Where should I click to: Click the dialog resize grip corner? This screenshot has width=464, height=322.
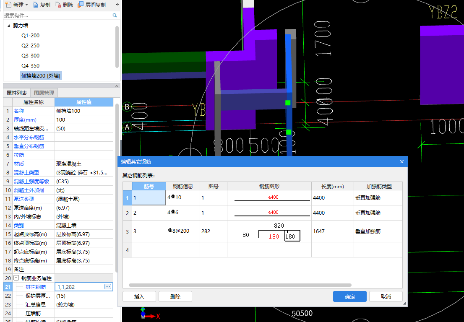point(405,304)
